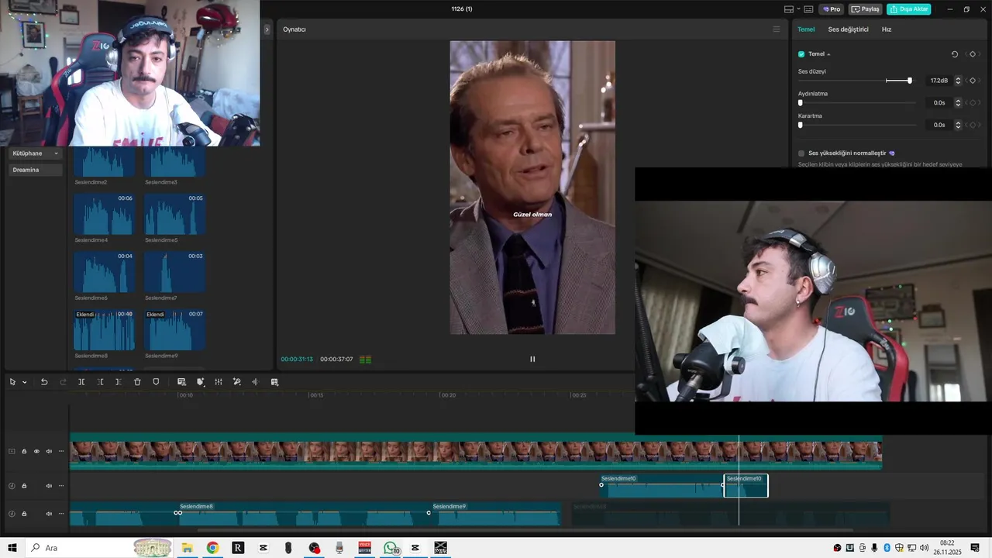The height and width of the screenshot is (558, 992).
Task: Select the Seslendirme8 media thumbnail
Action: click(104, 330)
